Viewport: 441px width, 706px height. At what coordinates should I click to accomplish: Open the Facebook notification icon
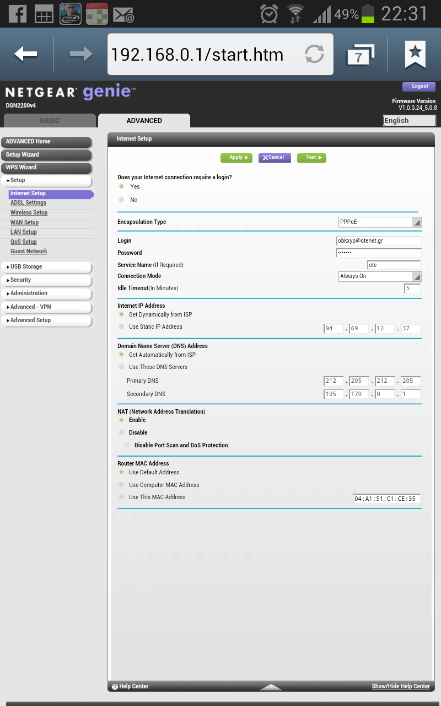18,13
